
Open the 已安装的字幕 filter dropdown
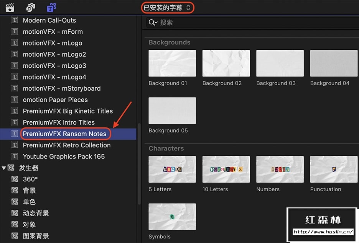point(167,8)
